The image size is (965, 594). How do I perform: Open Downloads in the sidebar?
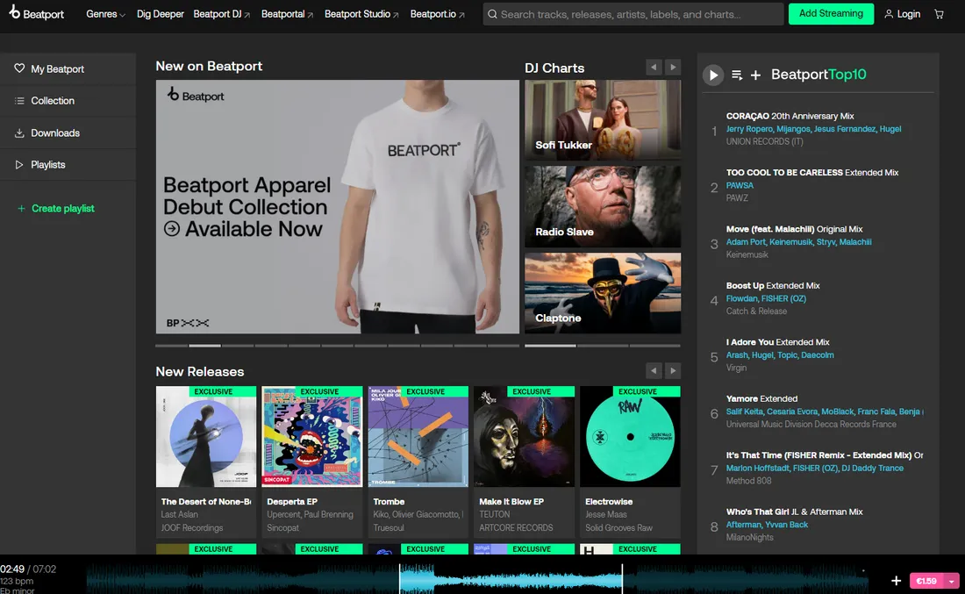click(68, 132)
